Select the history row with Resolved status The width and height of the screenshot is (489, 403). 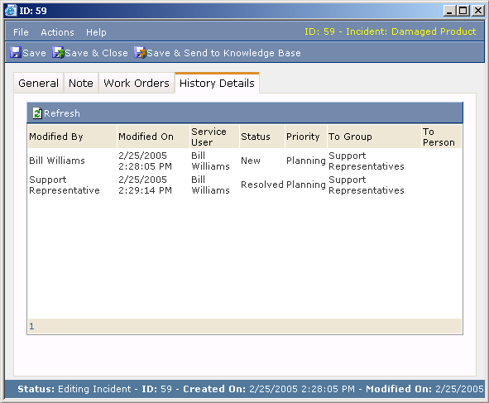(x=245, y=185)
